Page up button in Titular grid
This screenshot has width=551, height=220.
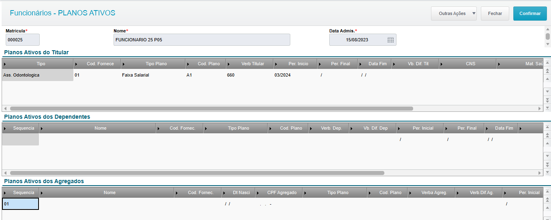(x=547, y=70)
